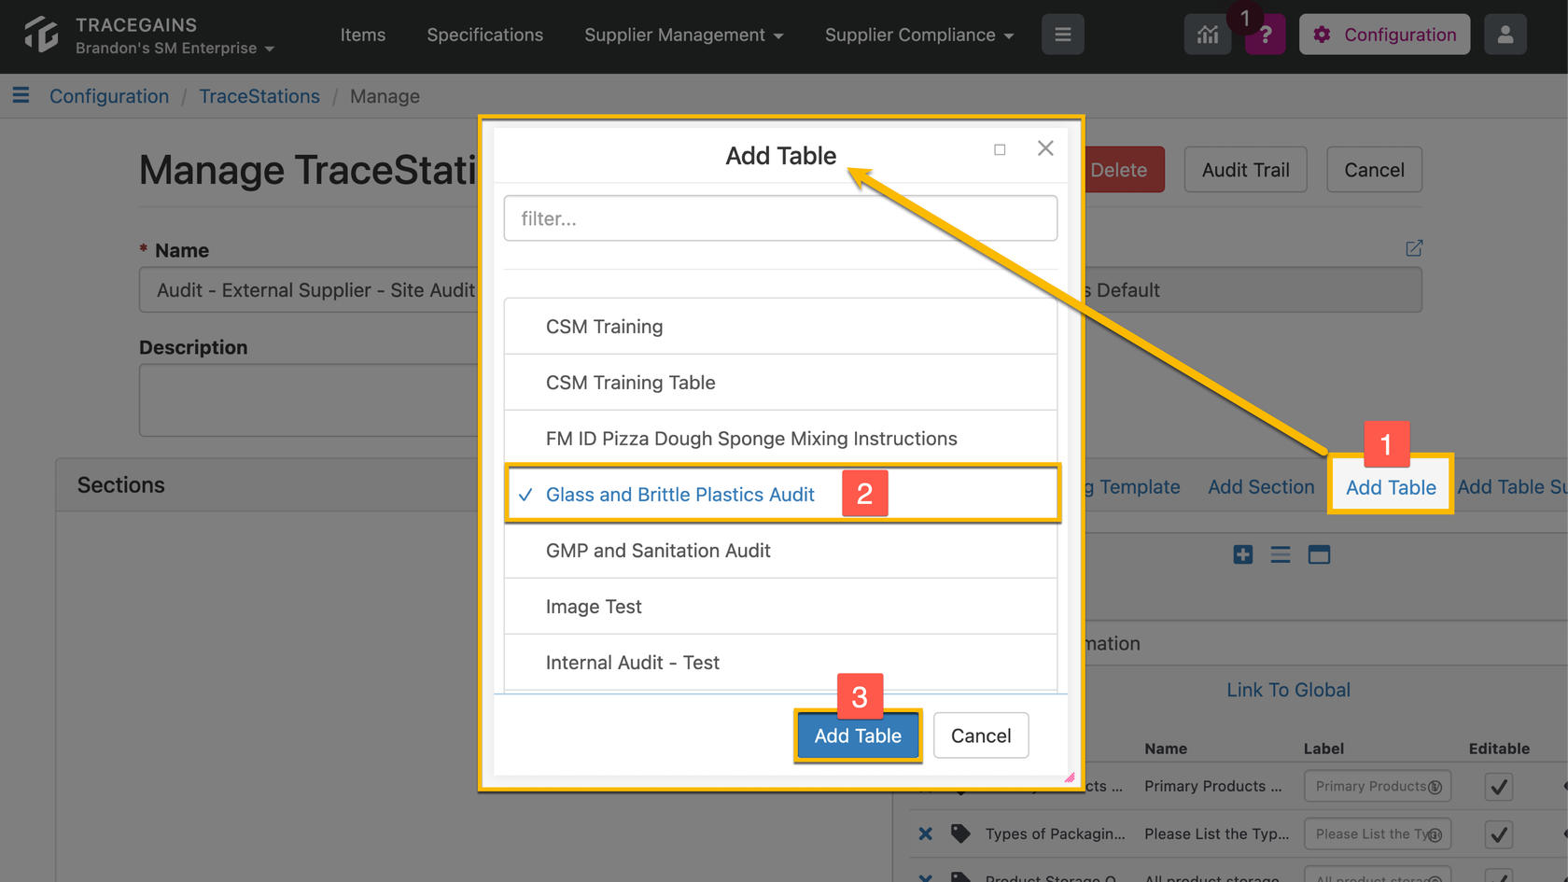
Task: Toggle Editable checkbox for Types of Packaging row
Action: point(1499,834)
